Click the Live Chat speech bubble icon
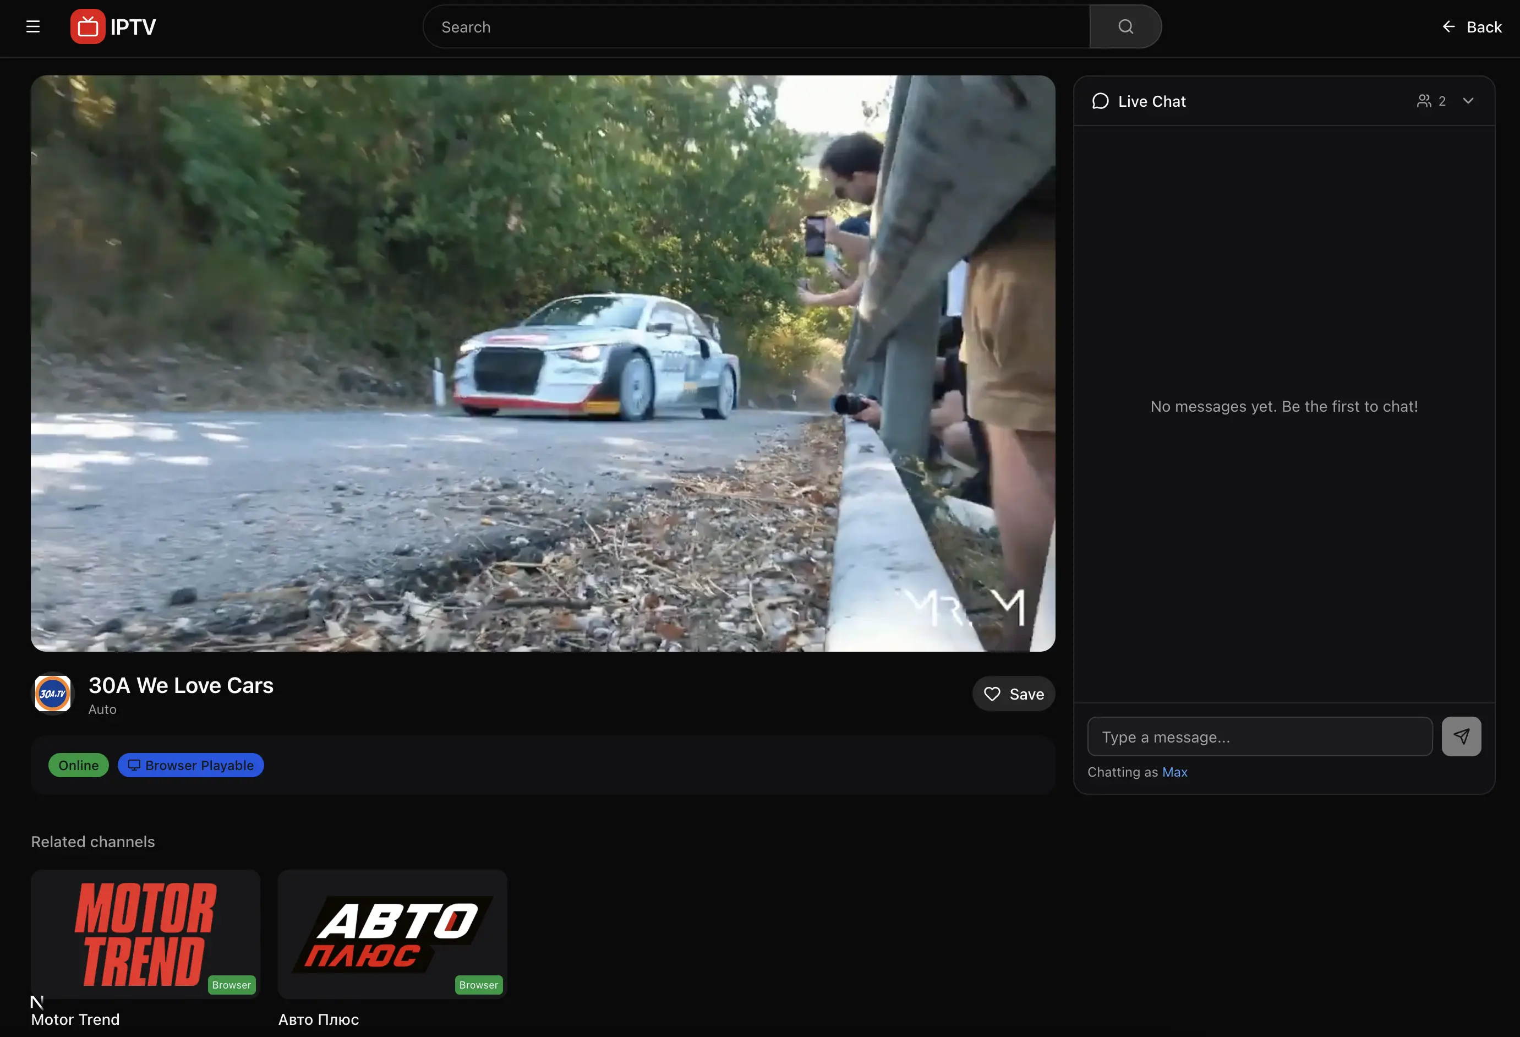1520x1037 pixels. [x=1100, y=101]
